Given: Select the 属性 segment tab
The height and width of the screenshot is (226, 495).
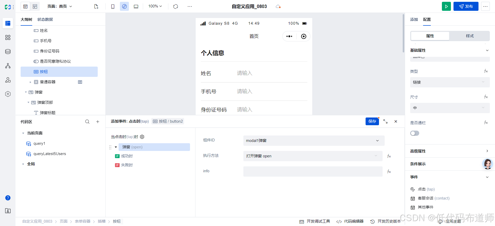Looking at the screenshot, I should pyautogui.click(x=430, y=36).
